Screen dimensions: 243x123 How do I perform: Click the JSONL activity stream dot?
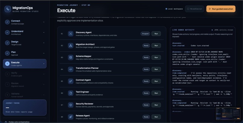212,30
